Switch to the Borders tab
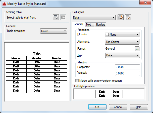The height and width of the screenshot is (113, 153). pos(100,25)
